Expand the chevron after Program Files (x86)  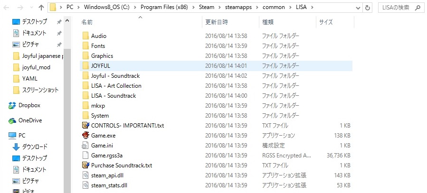pos(194,8)
